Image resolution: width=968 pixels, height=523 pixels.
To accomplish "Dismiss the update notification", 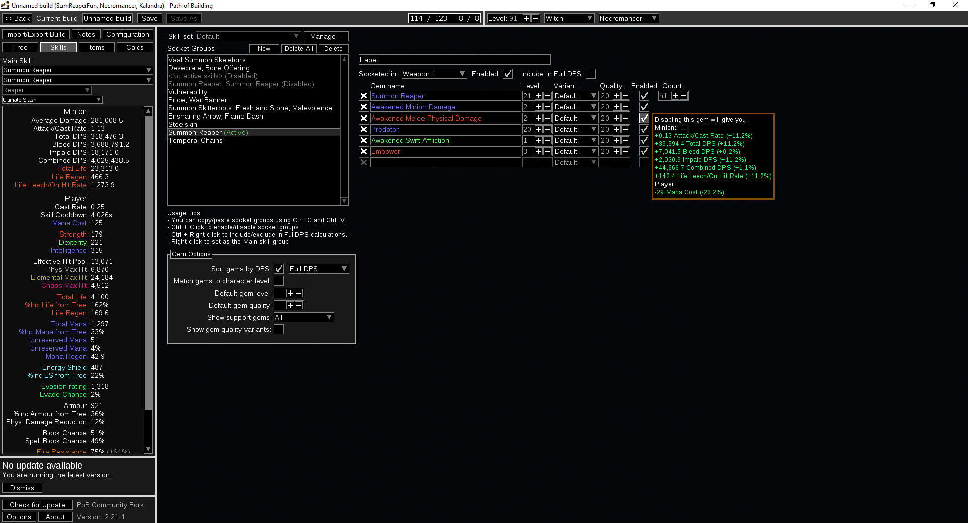I will click(x=22, y=488).
